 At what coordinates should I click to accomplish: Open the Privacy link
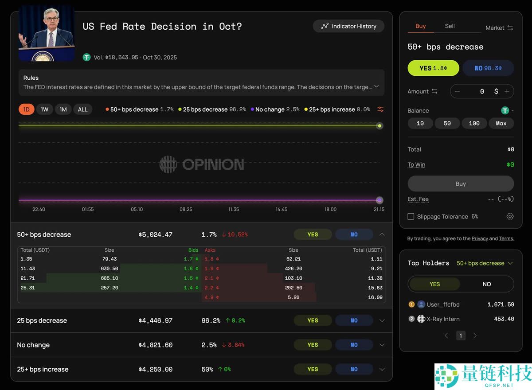tap(479, 238)
